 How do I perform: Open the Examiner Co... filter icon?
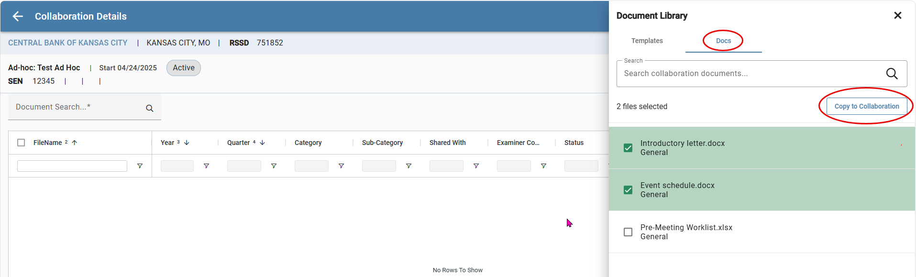[x=543, y=166]
